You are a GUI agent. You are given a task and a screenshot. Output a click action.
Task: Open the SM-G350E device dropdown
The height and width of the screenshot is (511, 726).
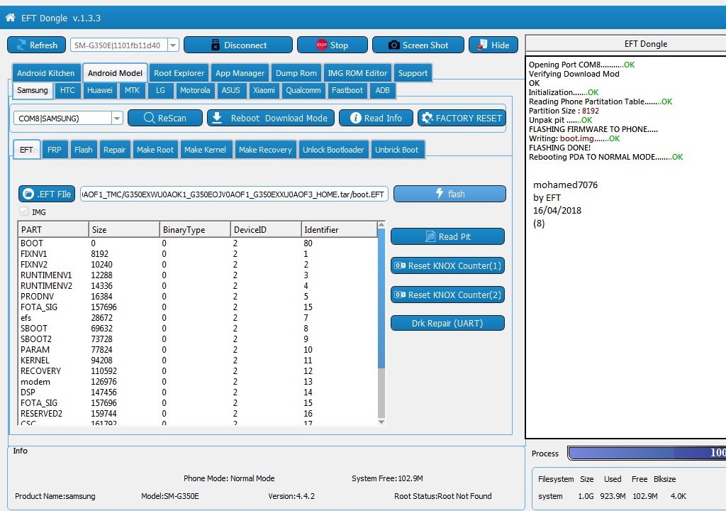click(173, 45)
